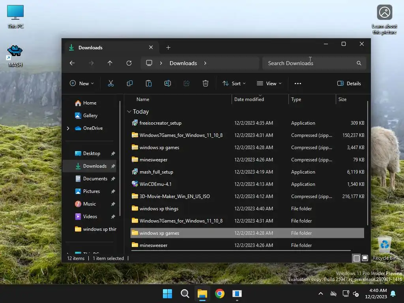This screenshot has width=404, height=303.
Task: Click the file list vertical scrollbar
Action: pos(367,163)
